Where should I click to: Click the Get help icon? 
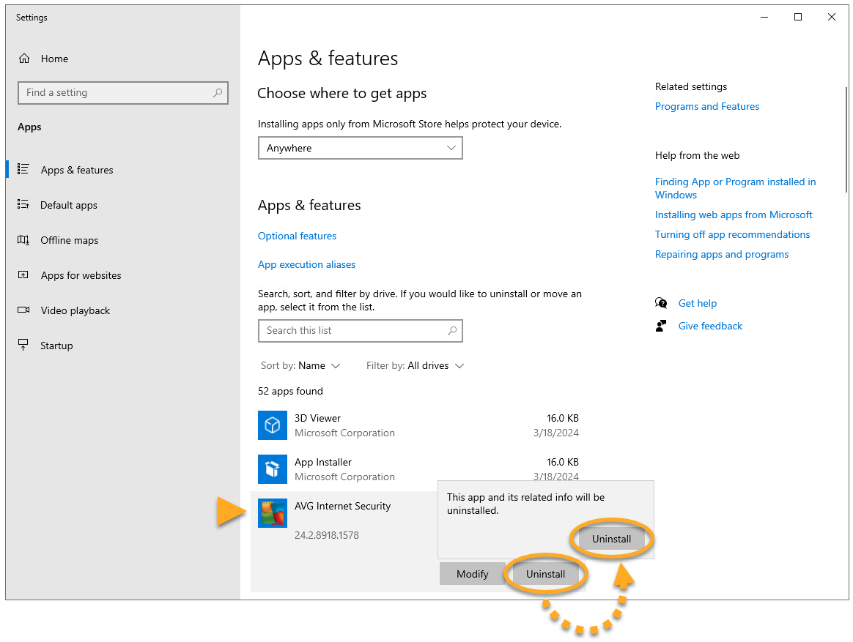(662, 303)
